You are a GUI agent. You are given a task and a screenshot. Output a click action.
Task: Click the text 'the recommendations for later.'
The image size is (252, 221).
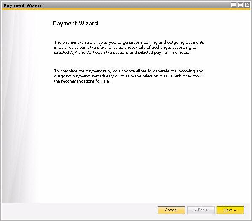click(83, 81)
